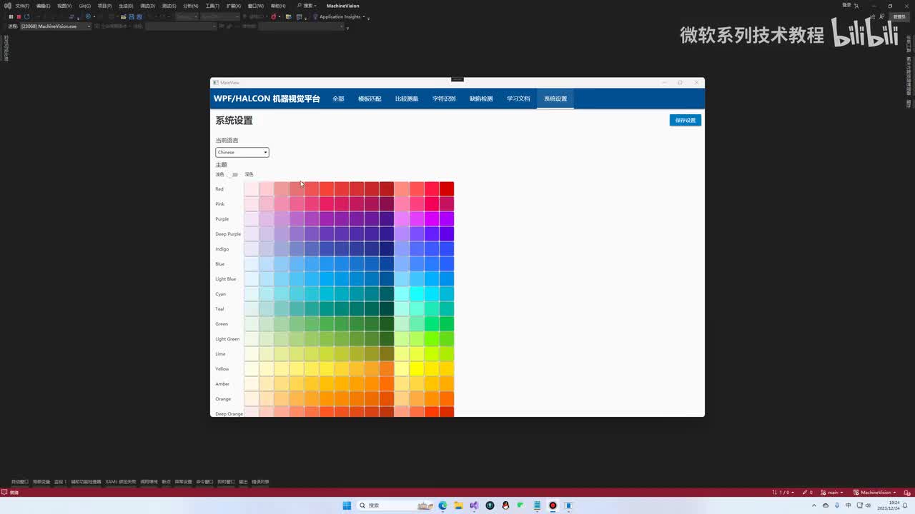
Task: Pick the lightest swatch in Pink row
Action: (x=251, y=204)
